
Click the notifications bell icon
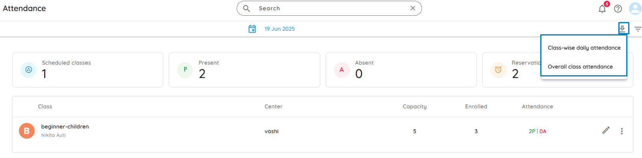[x=602, y=9]
